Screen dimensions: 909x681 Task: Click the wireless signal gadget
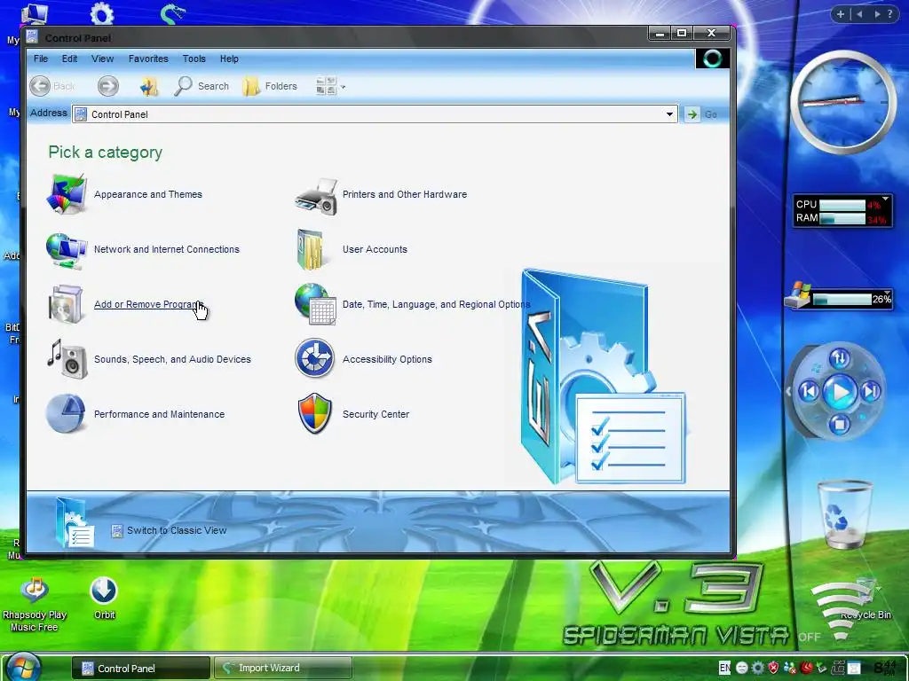click(840, 611)
